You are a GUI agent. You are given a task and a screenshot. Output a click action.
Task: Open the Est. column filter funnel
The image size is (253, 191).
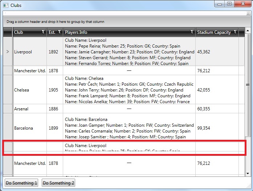[60, 32]
